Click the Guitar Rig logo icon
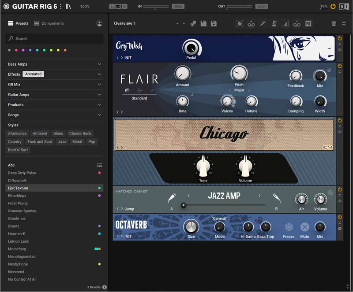 pyautogui.click(x=7, y=6)
